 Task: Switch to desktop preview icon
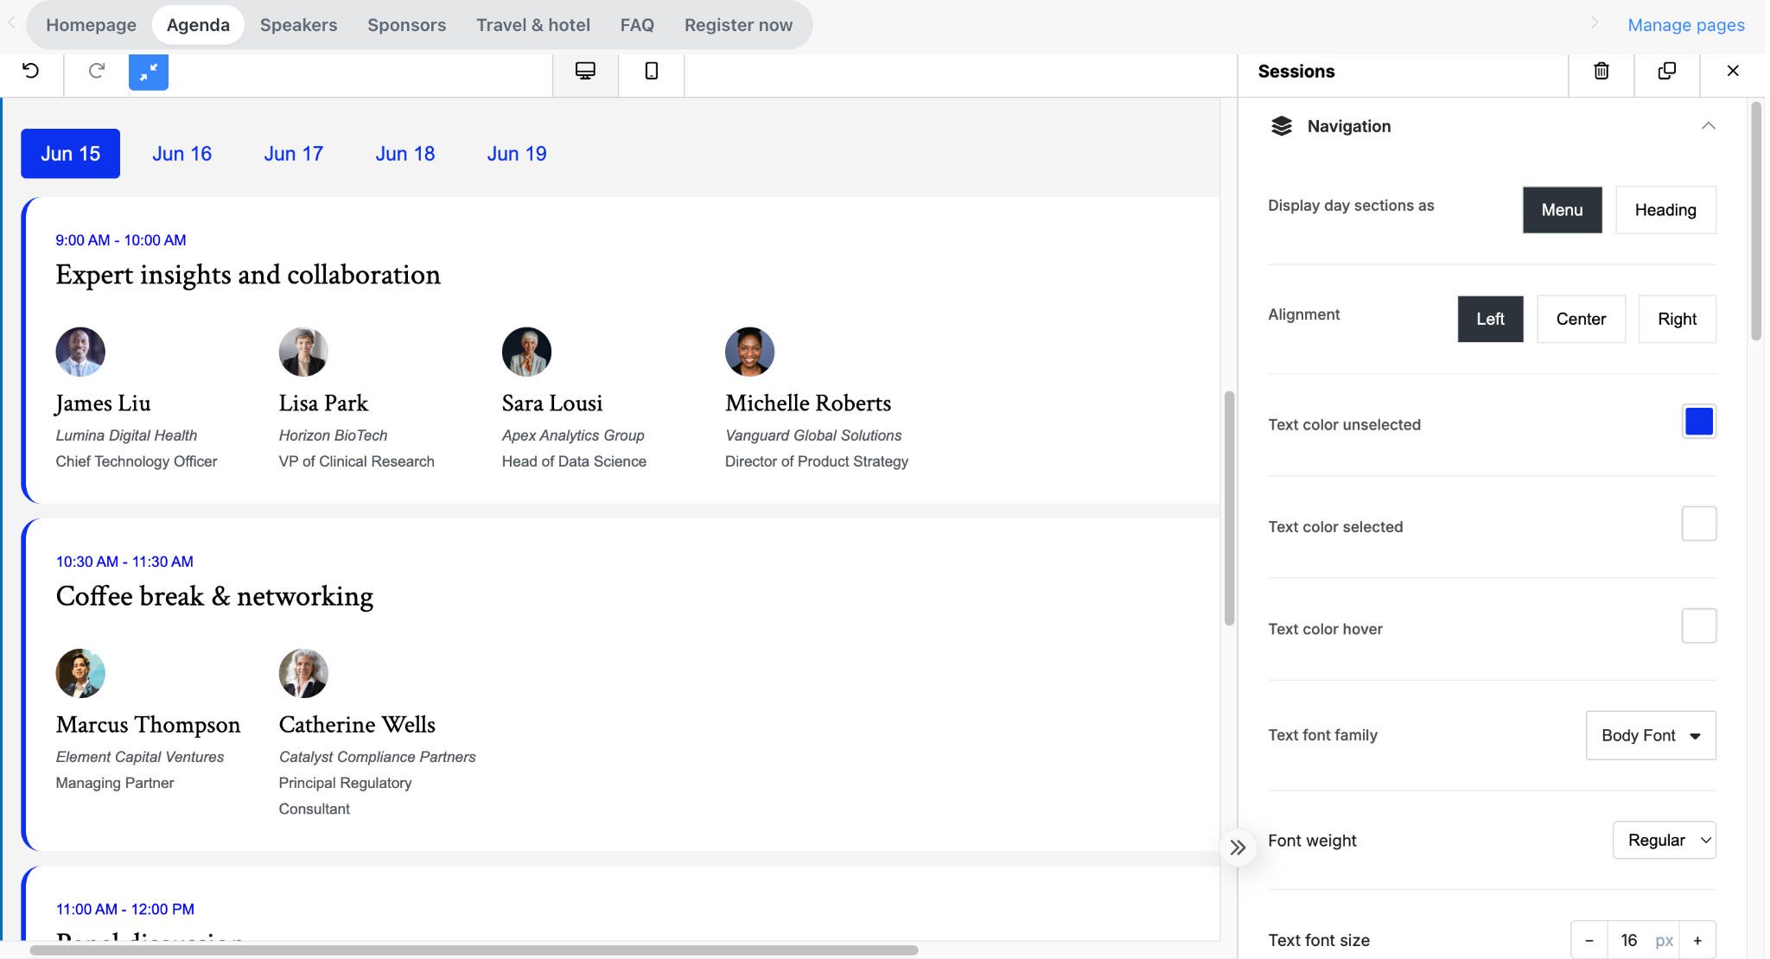(585, 71)
